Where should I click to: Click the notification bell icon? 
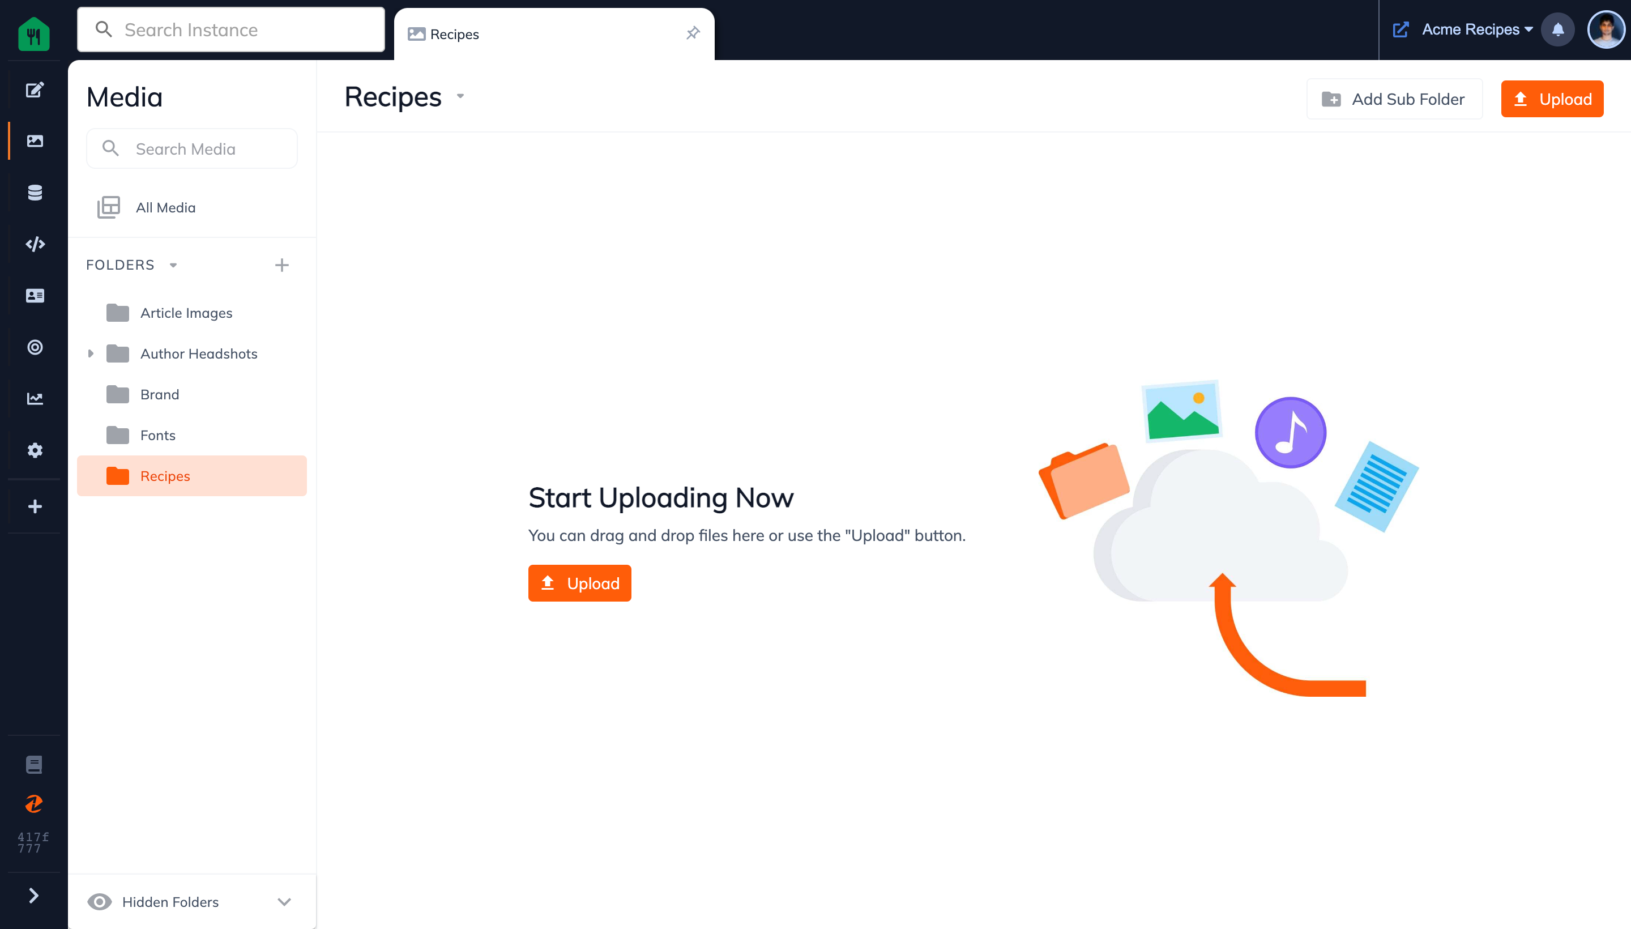(1558, 30)
